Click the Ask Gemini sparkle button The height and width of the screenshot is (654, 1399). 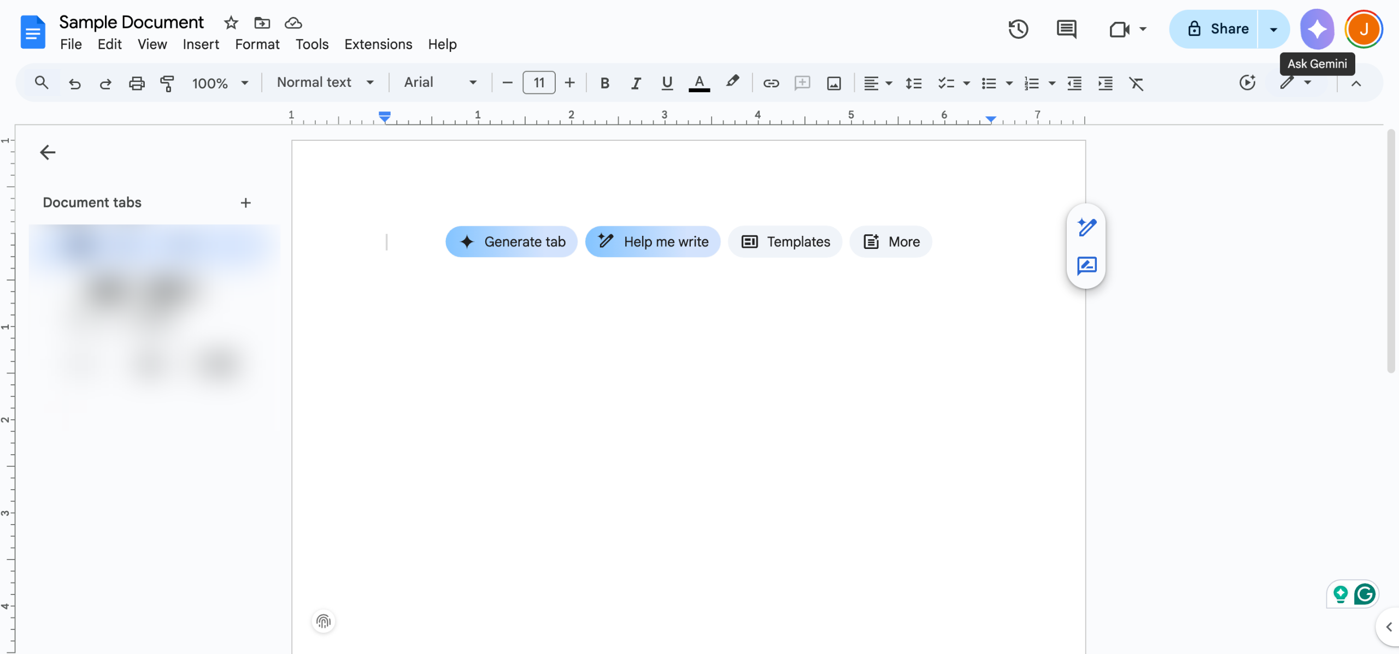1317,29
